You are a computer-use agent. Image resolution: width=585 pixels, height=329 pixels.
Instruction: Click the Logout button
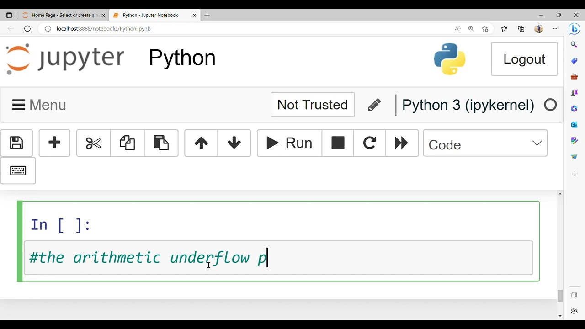click(x=524, y=59)
